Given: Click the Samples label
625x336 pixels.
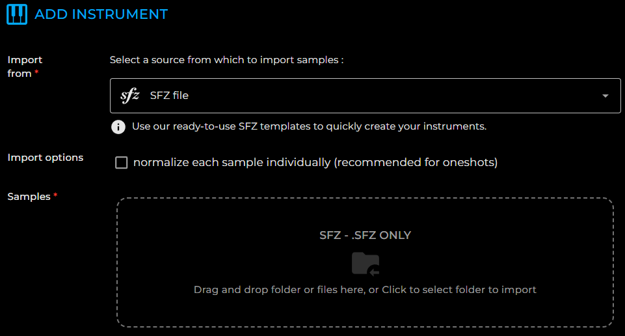Looking at the screenshot, I should [x=29, y=197].
